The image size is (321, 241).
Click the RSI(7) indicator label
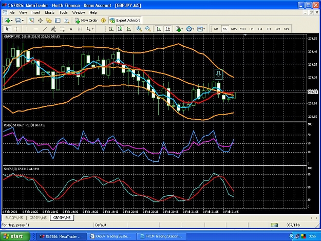click(14, 125)
